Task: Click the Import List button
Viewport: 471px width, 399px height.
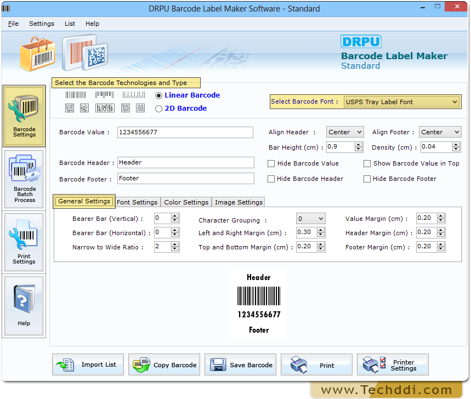Action: [88, 364]
